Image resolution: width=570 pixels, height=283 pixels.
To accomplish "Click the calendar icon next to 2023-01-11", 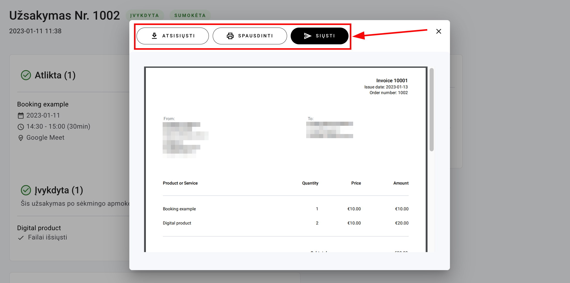I will (x=21, y=115).
